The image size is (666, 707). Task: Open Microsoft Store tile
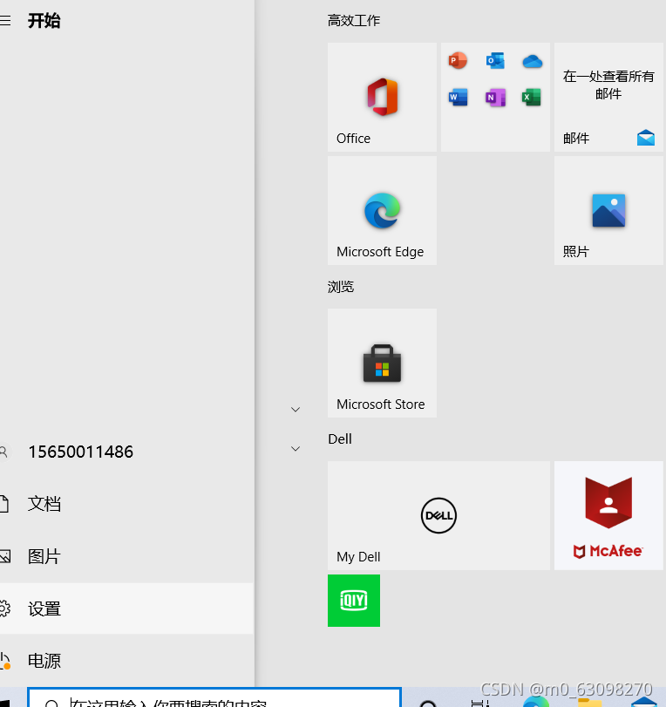[382, 363]
